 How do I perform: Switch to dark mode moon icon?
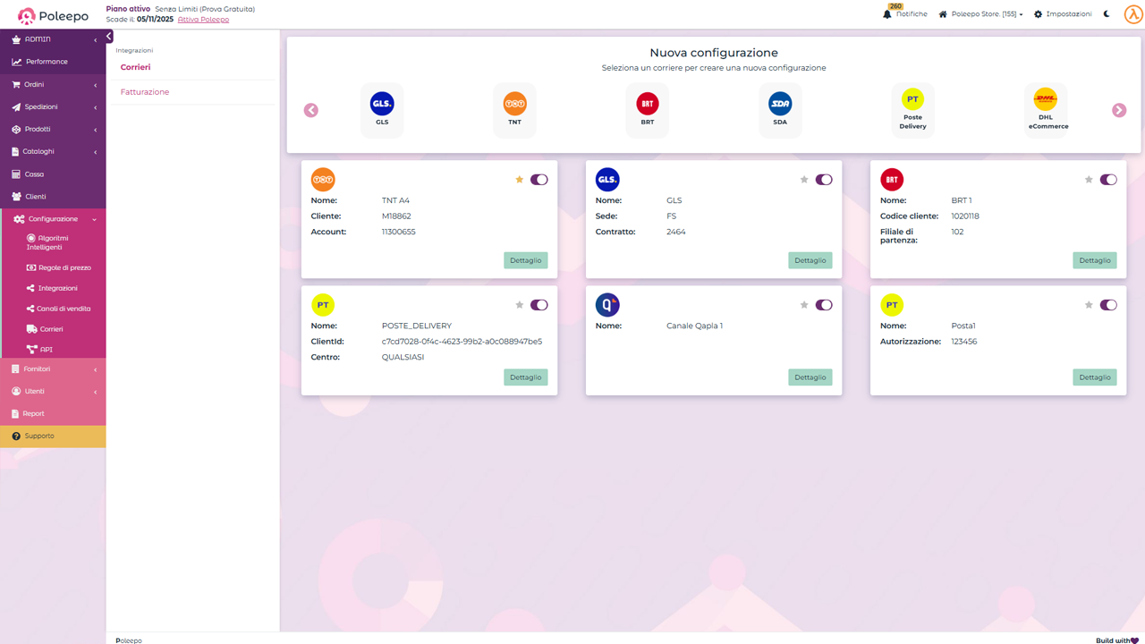point(1107,14)
